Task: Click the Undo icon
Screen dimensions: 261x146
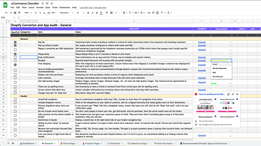Action: pos(6,13)
